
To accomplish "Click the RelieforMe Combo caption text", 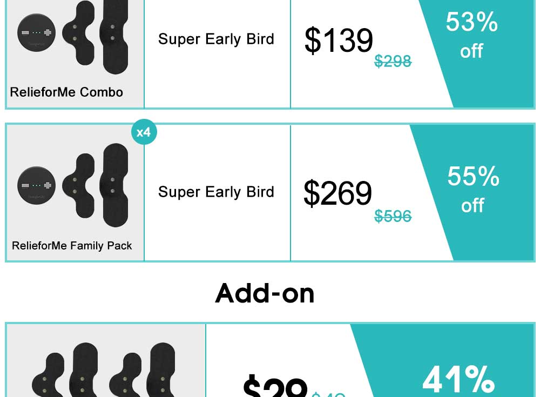I will (66, 92).
